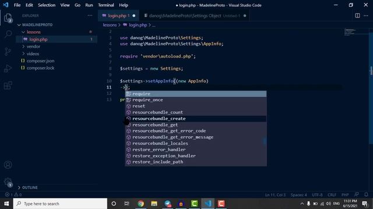
Task: Open the Help menu
Action: tap(124, 5)
